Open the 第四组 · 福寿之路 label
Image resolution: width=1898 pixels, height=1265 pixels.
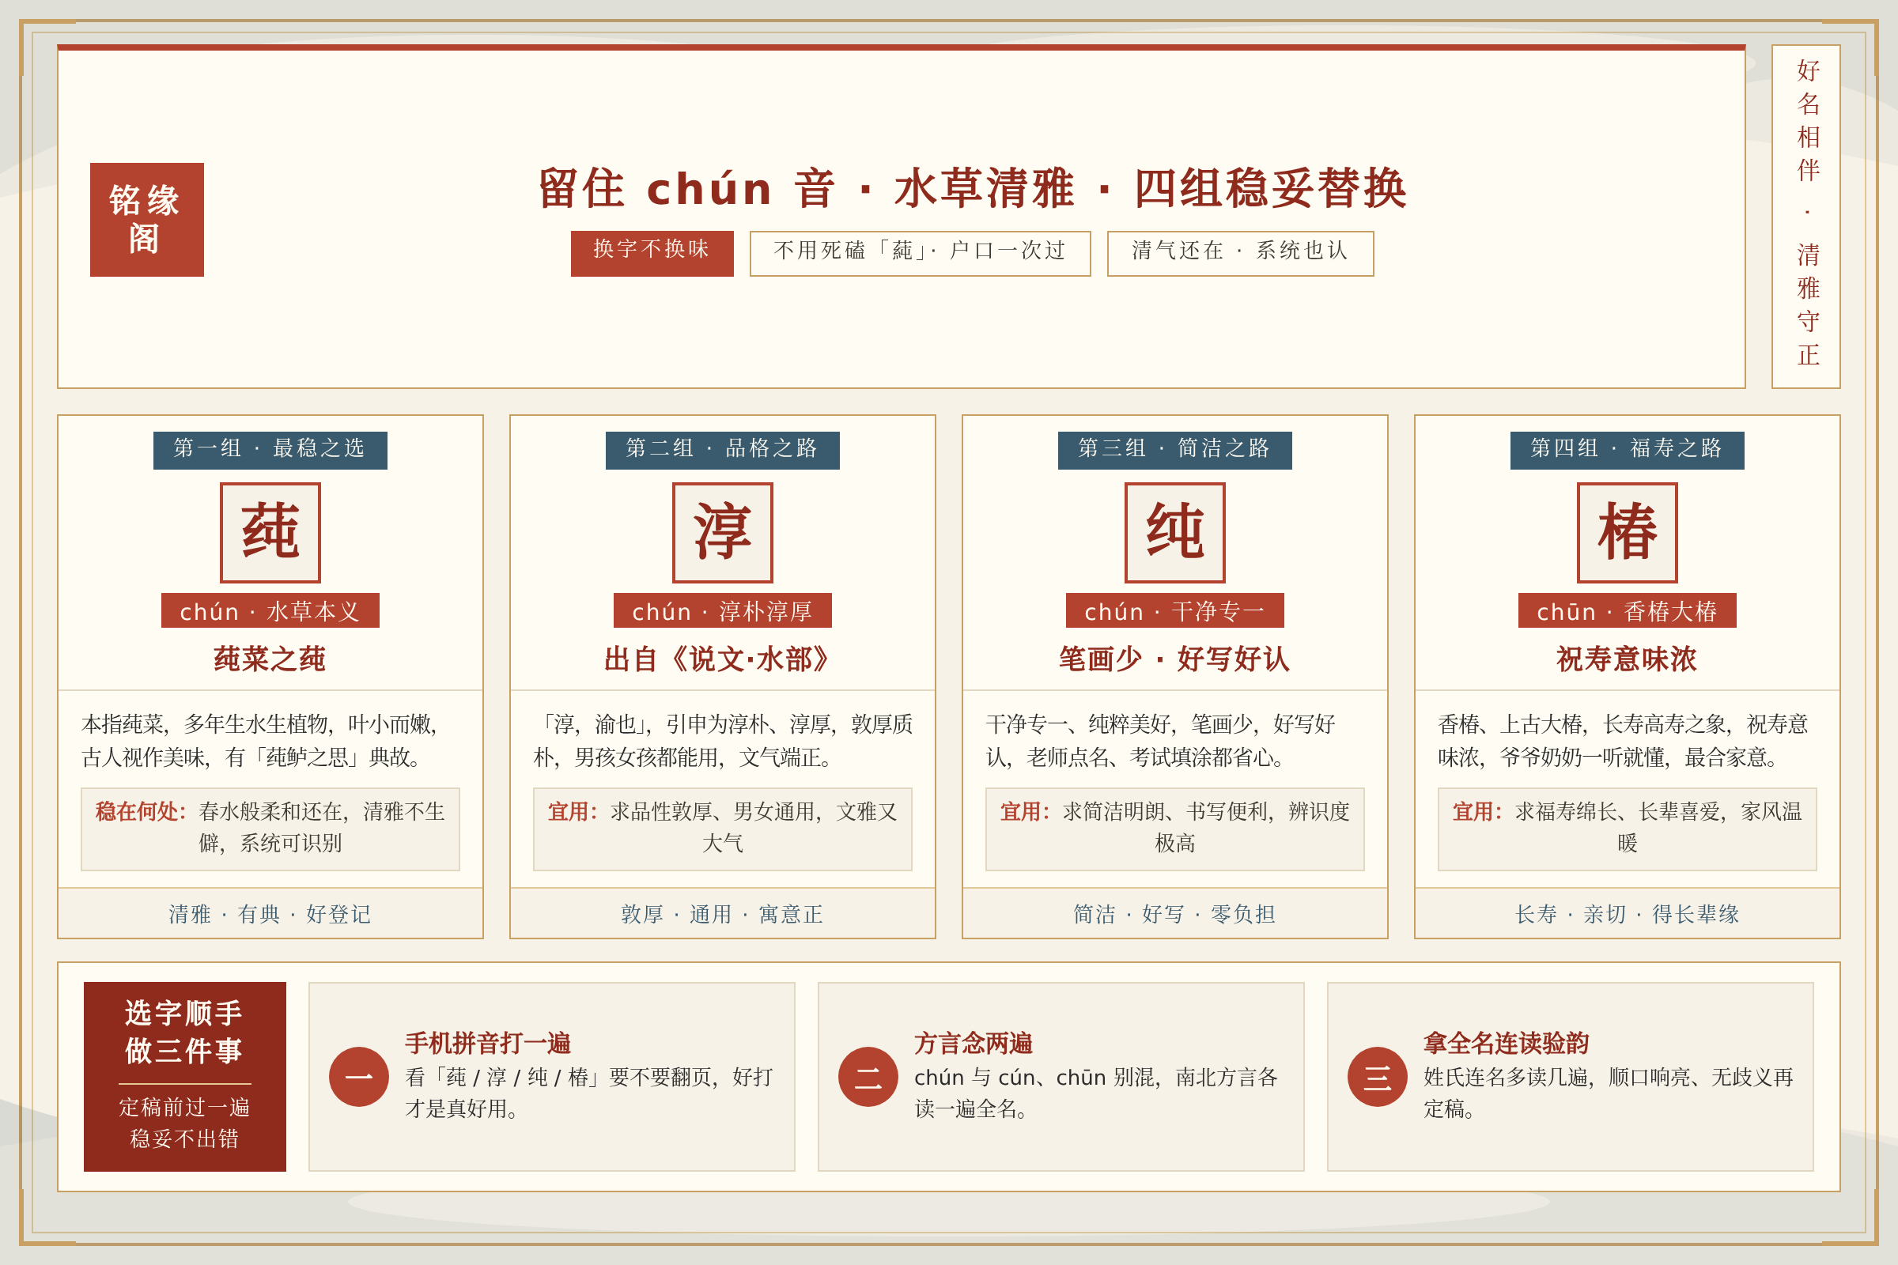point(1628,450)
